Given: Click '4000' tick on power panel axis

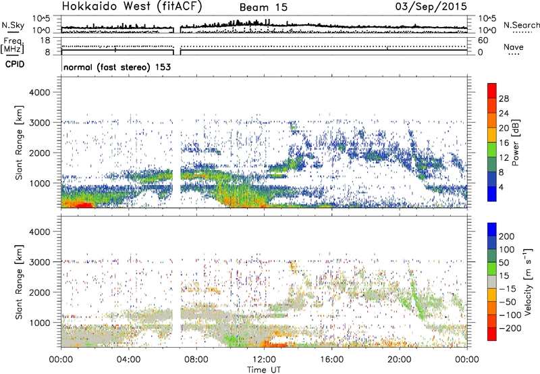Looking at the screenshot, I should point(39,92).
